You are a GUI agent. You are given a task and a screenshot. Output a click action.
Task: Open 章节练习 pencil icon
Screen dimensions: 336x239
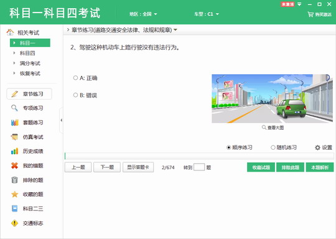[x=14, y=94]
